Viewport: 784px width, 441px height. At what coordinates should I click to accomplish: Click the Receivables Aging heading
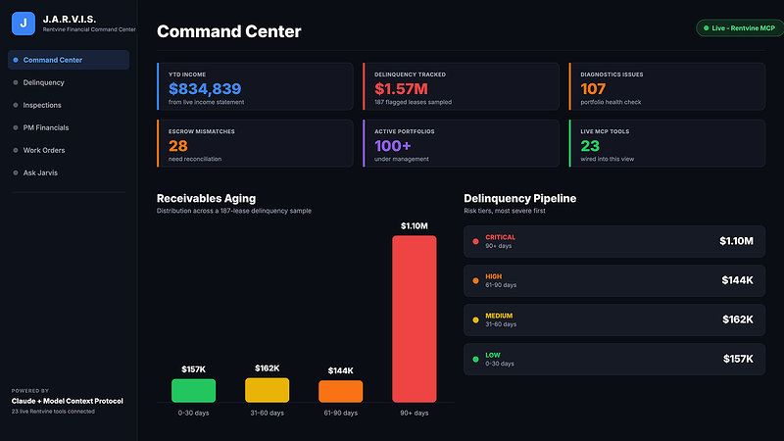tap(206, 199)
